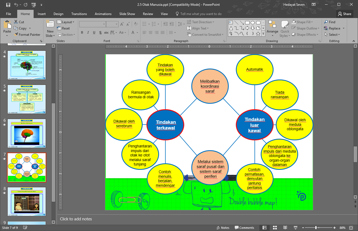This screenshot has height=231, width=358.
Task: Expand the Select dropdown in Editing
Action: tap(332, 35)
